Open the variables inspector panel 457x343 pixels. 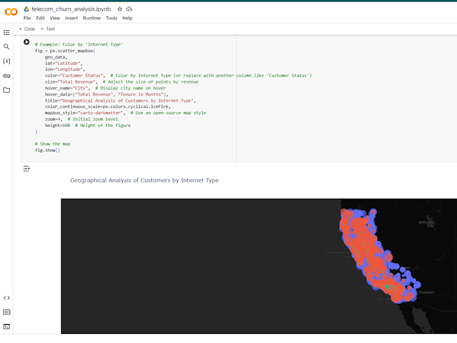coord(6,61)
